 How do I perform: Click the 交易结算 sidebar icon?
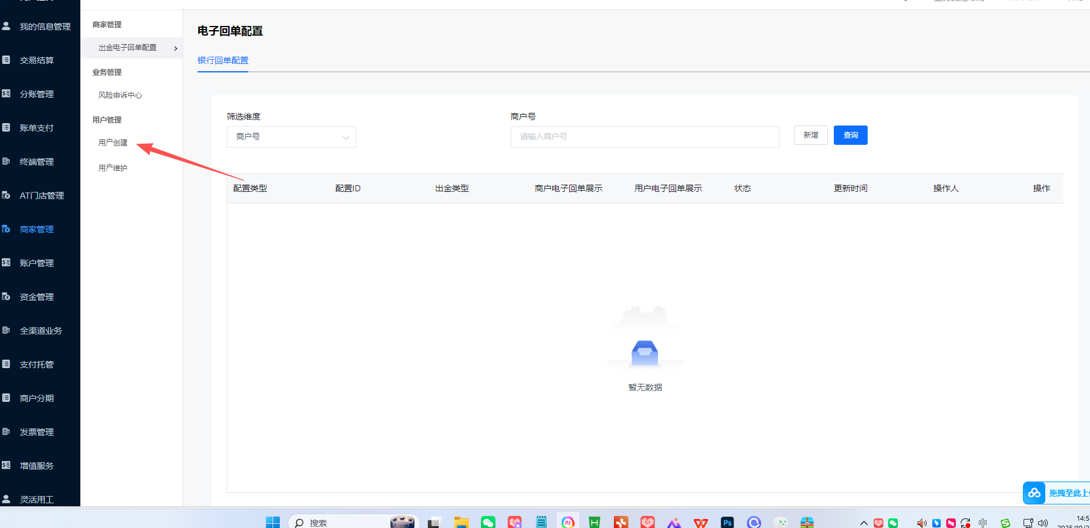(x=7, y=60)
